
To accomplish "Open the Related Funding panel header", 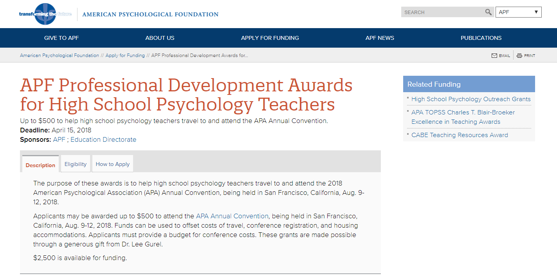I will 434,84.
